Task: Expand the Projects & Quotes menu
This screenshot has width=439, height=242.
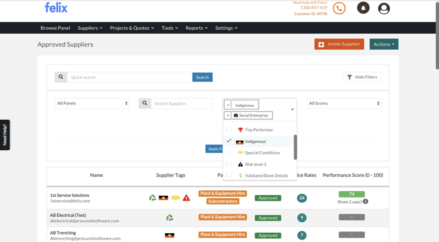Action: [x=132, y=28]
